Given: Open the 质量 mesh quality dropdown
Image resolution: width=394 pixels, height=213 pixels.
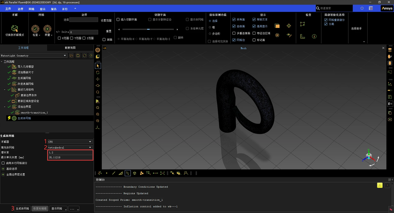Looking at the screenshot, I should [x=48, y=31].
